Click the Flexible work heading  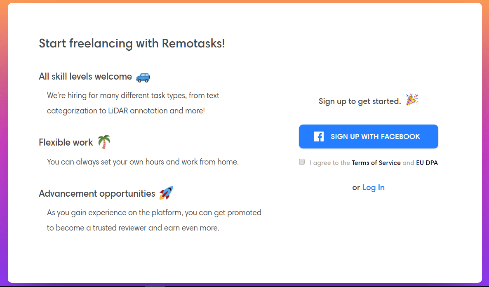tap(66, 142)
